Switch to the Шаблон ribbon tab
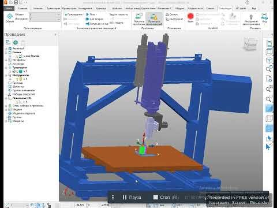The width and height of the screenshot is (277, 208). tap(117, 9)
